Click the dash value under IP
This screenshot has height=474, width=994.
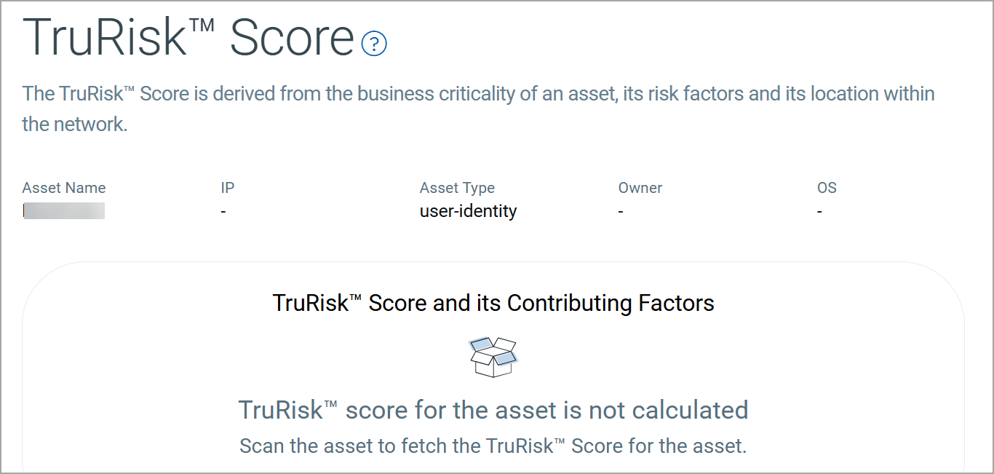224,212
